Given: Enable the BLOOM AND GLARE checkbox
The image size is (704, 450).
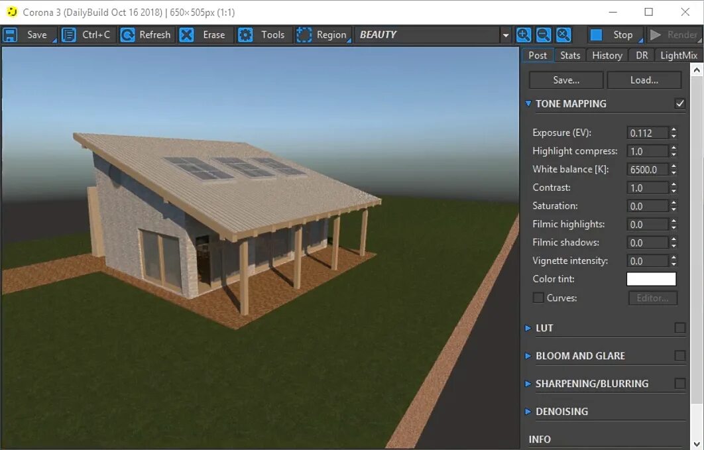Looking at the screenshot, I should [679, 356].
